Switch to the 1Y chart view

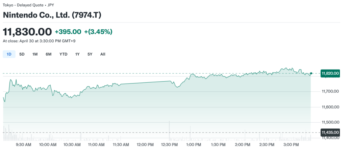pyautogui.click(x=77, y=54)
